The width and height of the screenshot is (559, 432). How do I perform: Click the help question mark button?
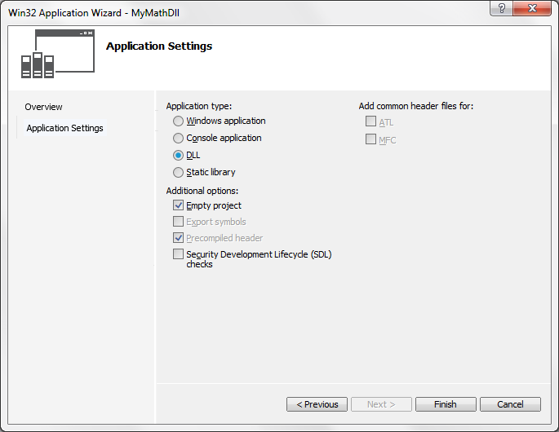[x=502, y=8]
